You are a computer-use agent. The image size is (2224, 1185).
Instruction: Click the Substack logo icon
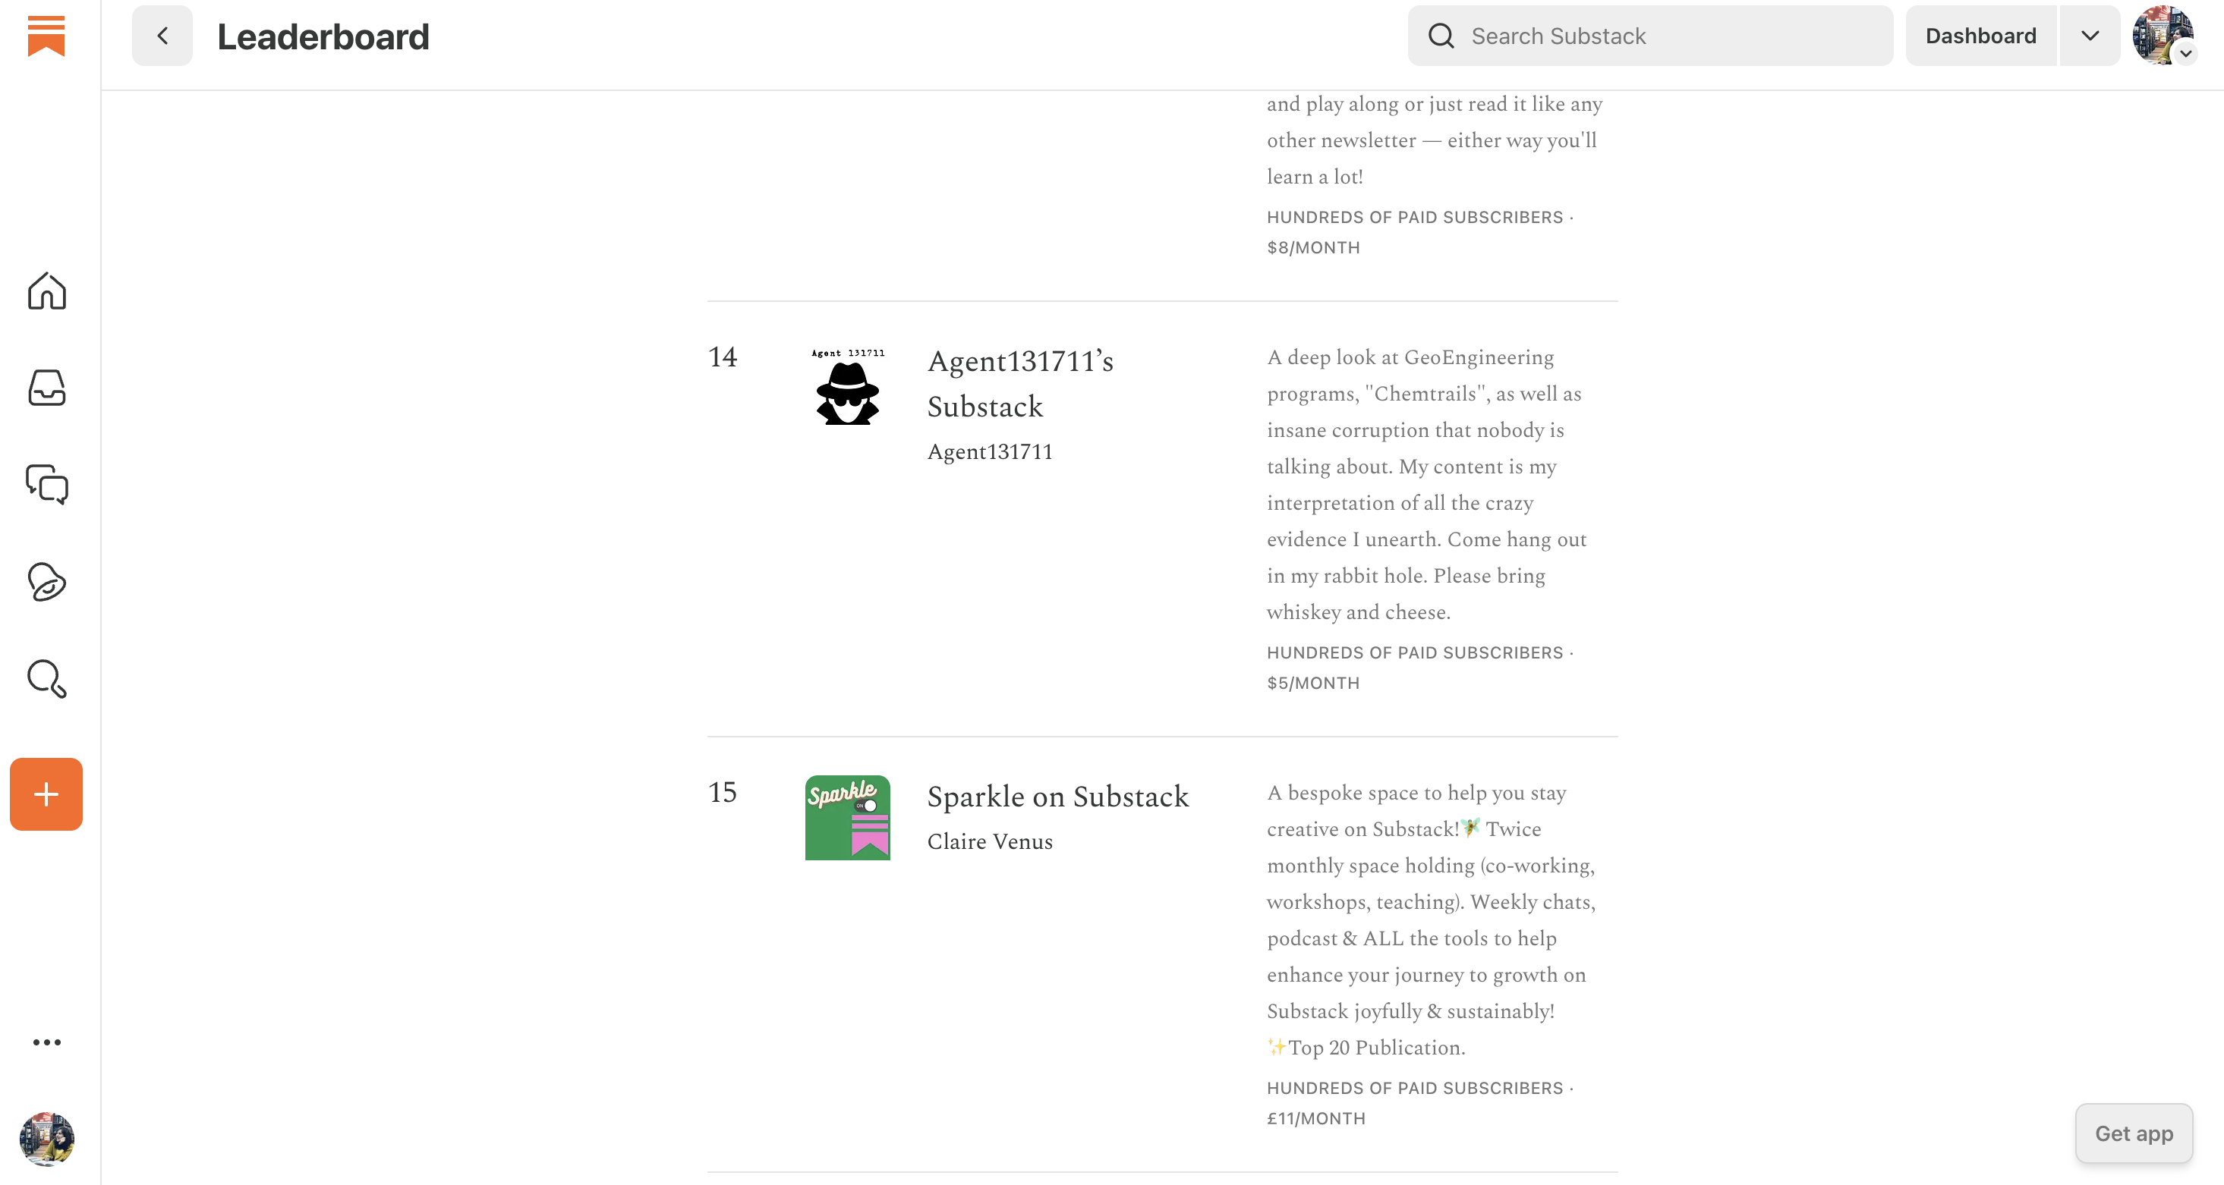(x=46, y=36)
